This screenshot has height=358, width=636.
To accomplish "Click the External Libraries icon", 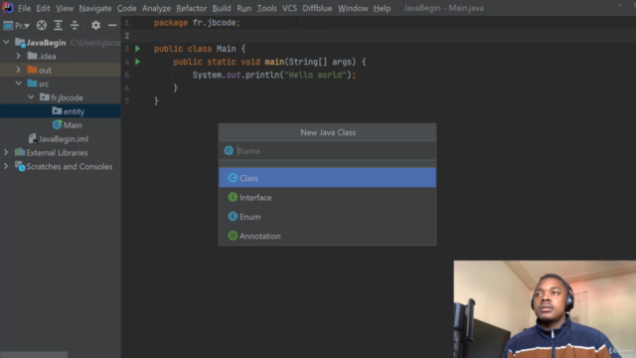I will tap(20, 152).
